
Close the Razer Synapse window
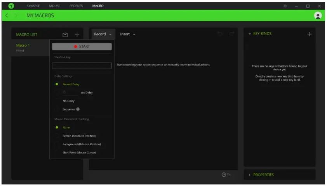coord(319,6)
